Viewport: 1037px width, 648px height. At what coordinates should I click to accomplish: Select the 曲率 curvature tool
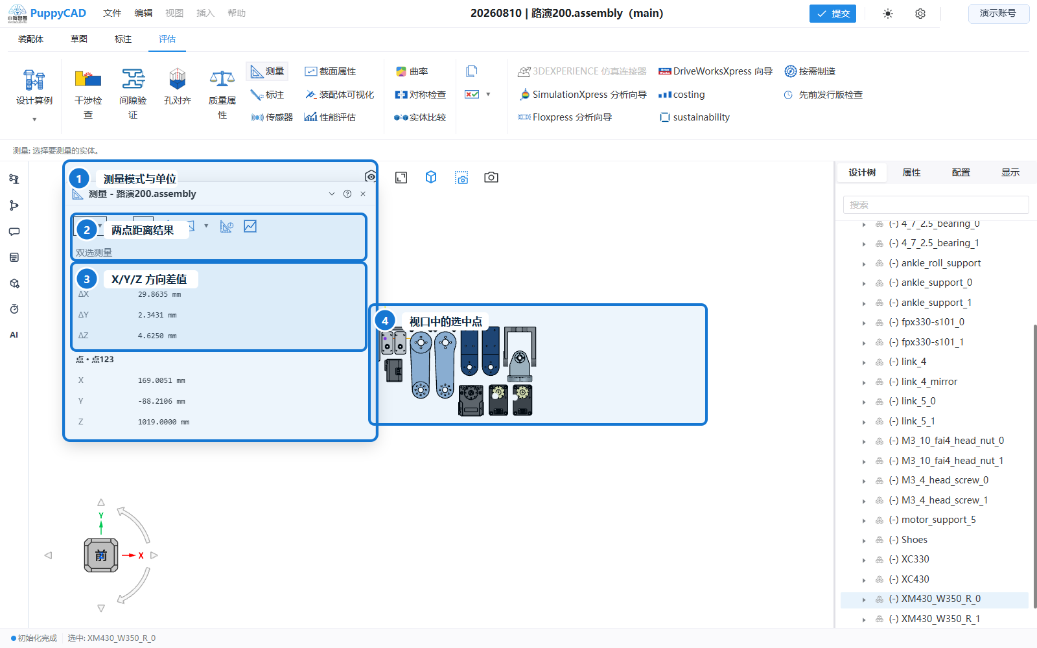412,71
